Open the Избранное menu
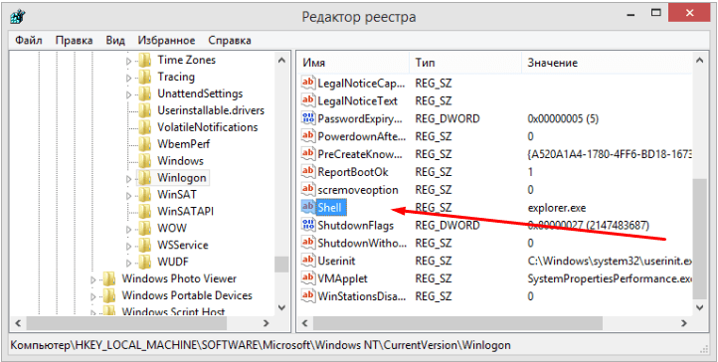 (x=167, y=40)
